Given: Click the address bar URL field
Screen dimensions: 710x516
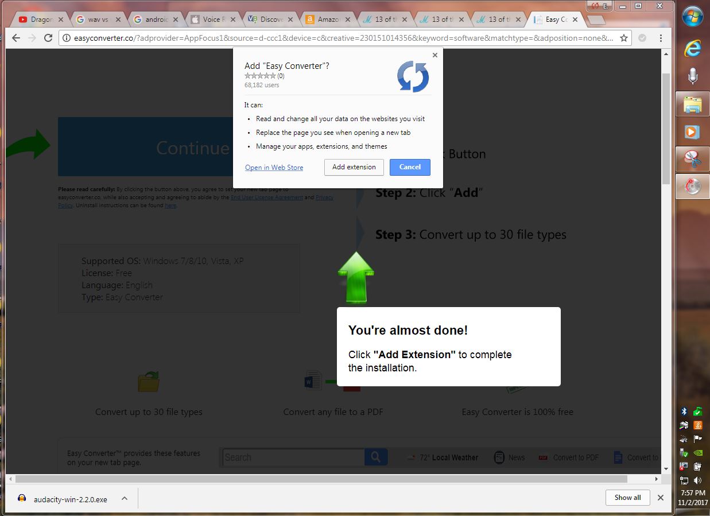Looking at the screenshot, I should 343,38.
